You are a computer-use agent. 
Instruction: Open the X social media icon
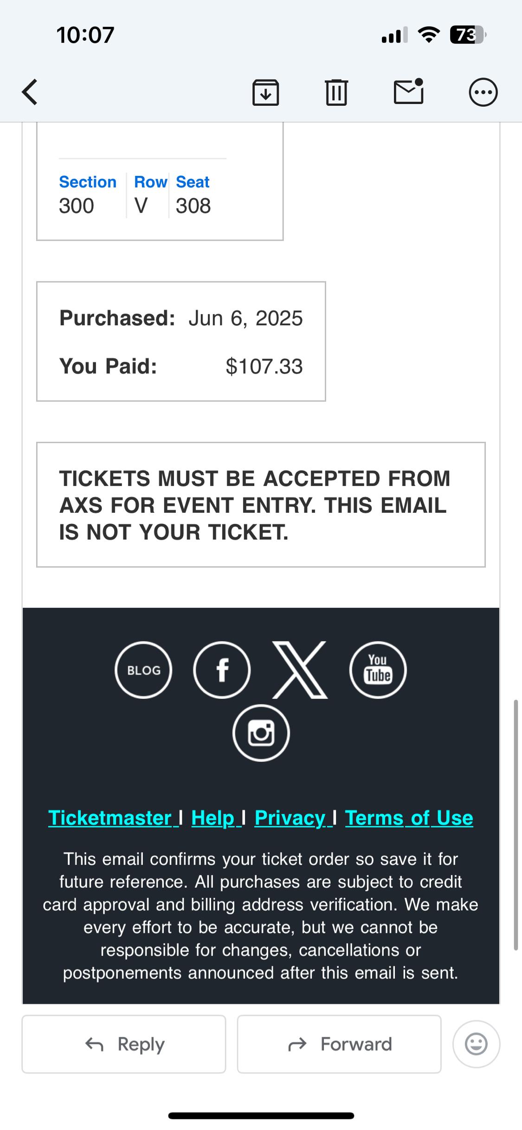pyautogui.click(x=300, y=670)
